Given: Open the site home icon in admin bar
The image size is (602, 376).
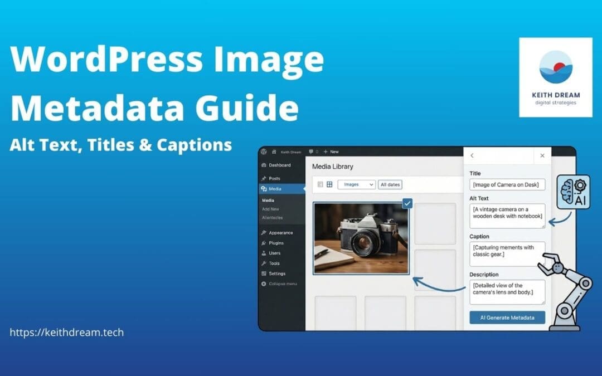Looking at the screenshot, I should click(274, 152).
